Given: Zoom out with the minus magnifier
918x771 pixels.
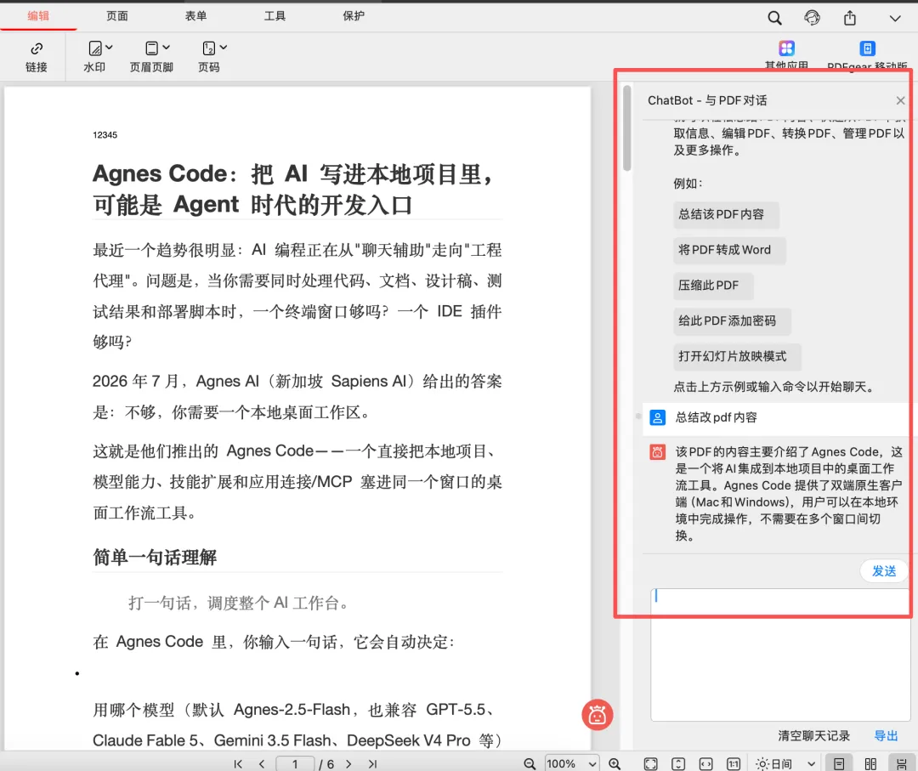Looking at the screenshot, I should tap(530, 764).
